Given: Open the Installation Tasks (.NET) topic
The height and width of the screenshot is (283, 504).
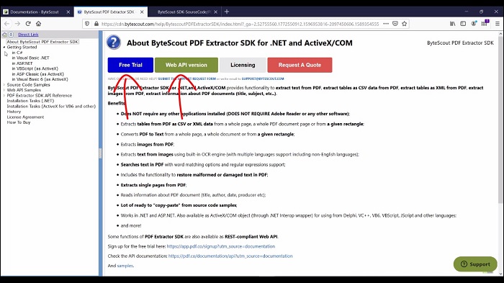Looking at the screenshot, I should tap(30, 101).
